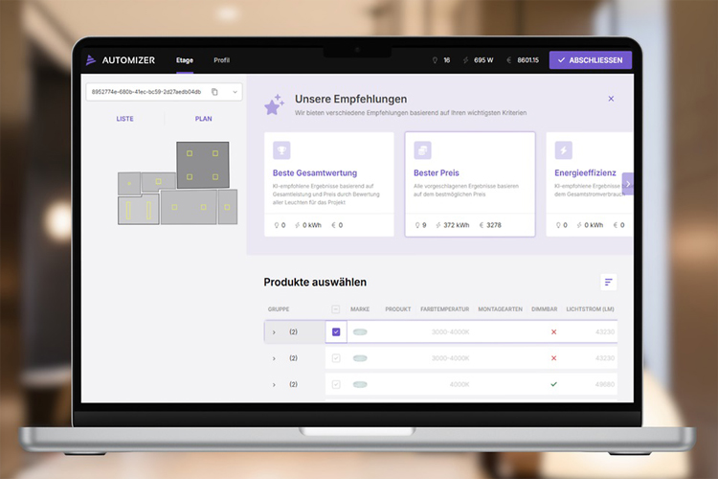Expand the first product group row
Viewport: 718px width, 479px height.
[x=274, y=332]
